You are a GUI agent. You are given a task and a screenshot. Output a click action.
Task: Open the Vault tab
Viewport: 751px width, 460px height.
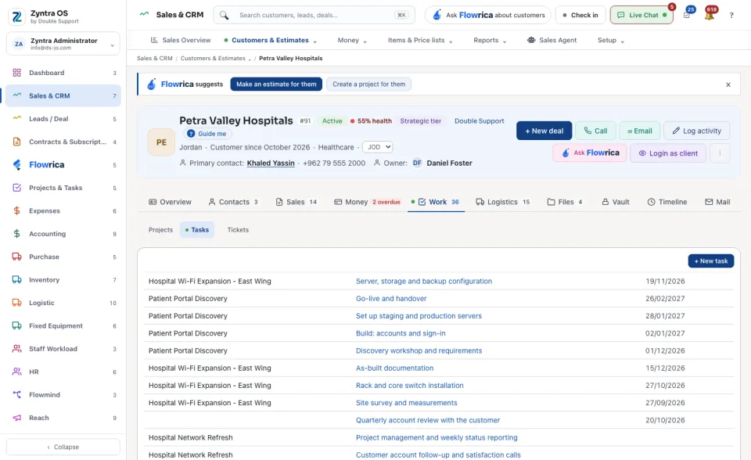click(616, 202)
